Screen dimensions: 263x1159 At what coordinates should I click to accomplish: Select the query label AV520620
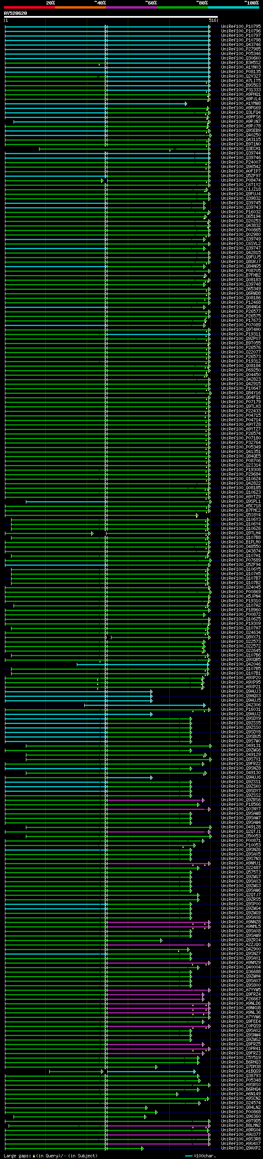pos(15,14)
